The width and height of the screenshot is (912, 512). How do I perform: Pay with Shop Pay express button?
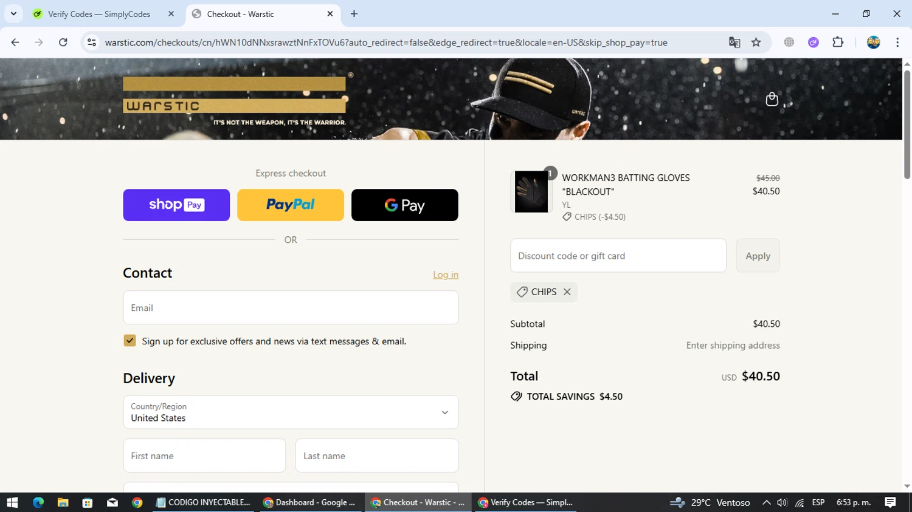(x=176, y=205)
